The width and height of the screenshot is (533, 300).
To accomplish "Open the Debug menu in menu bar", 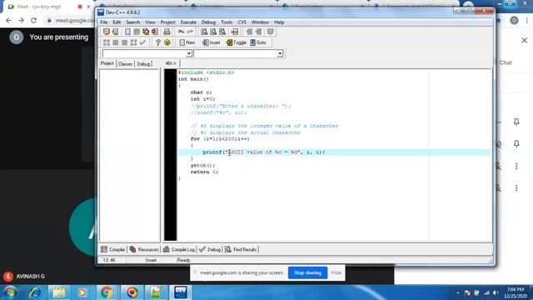I will pos(208,22).
